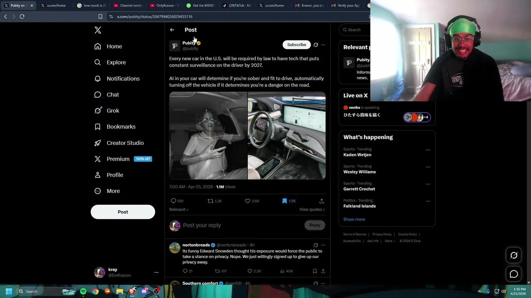531x298 pixels.
Task: Show more trending topics
Action: [x=354, y=219]
